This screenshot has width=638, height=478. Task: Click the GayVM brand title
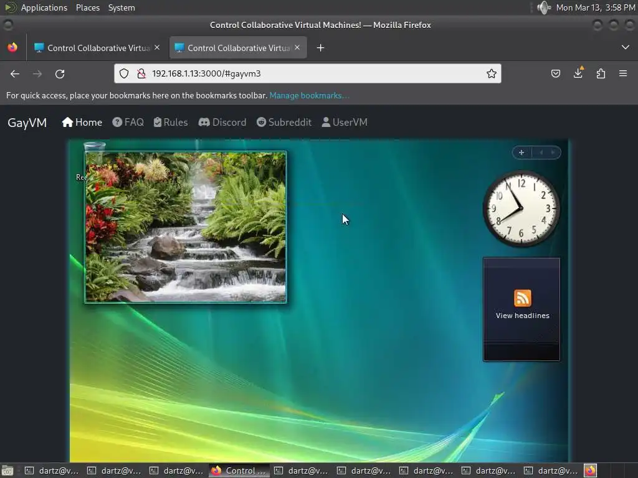pyautogui.click(x=27, y=123)
